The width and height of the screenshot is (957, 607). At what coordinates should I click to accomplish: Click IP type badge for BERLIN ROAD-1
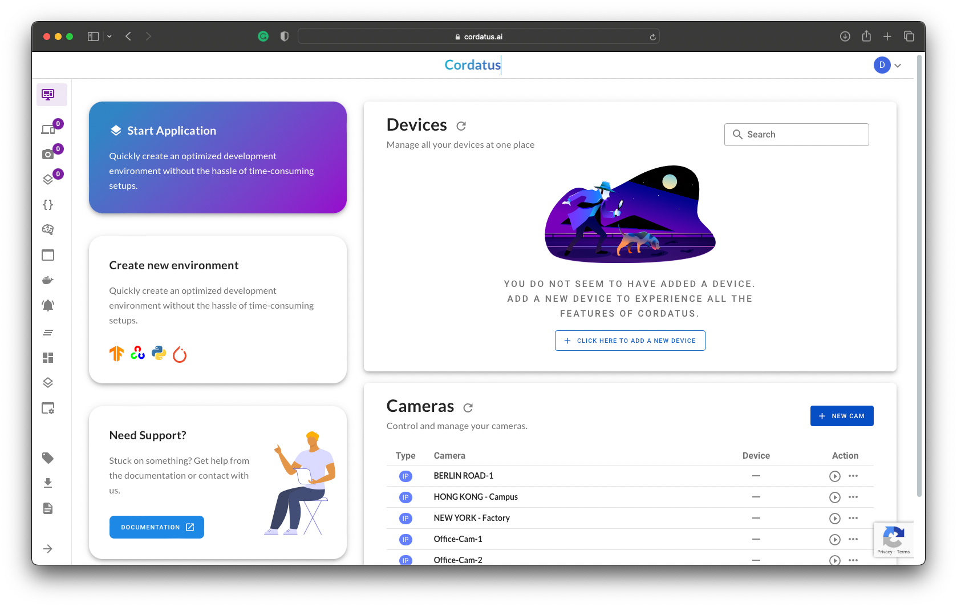(405, 476)
